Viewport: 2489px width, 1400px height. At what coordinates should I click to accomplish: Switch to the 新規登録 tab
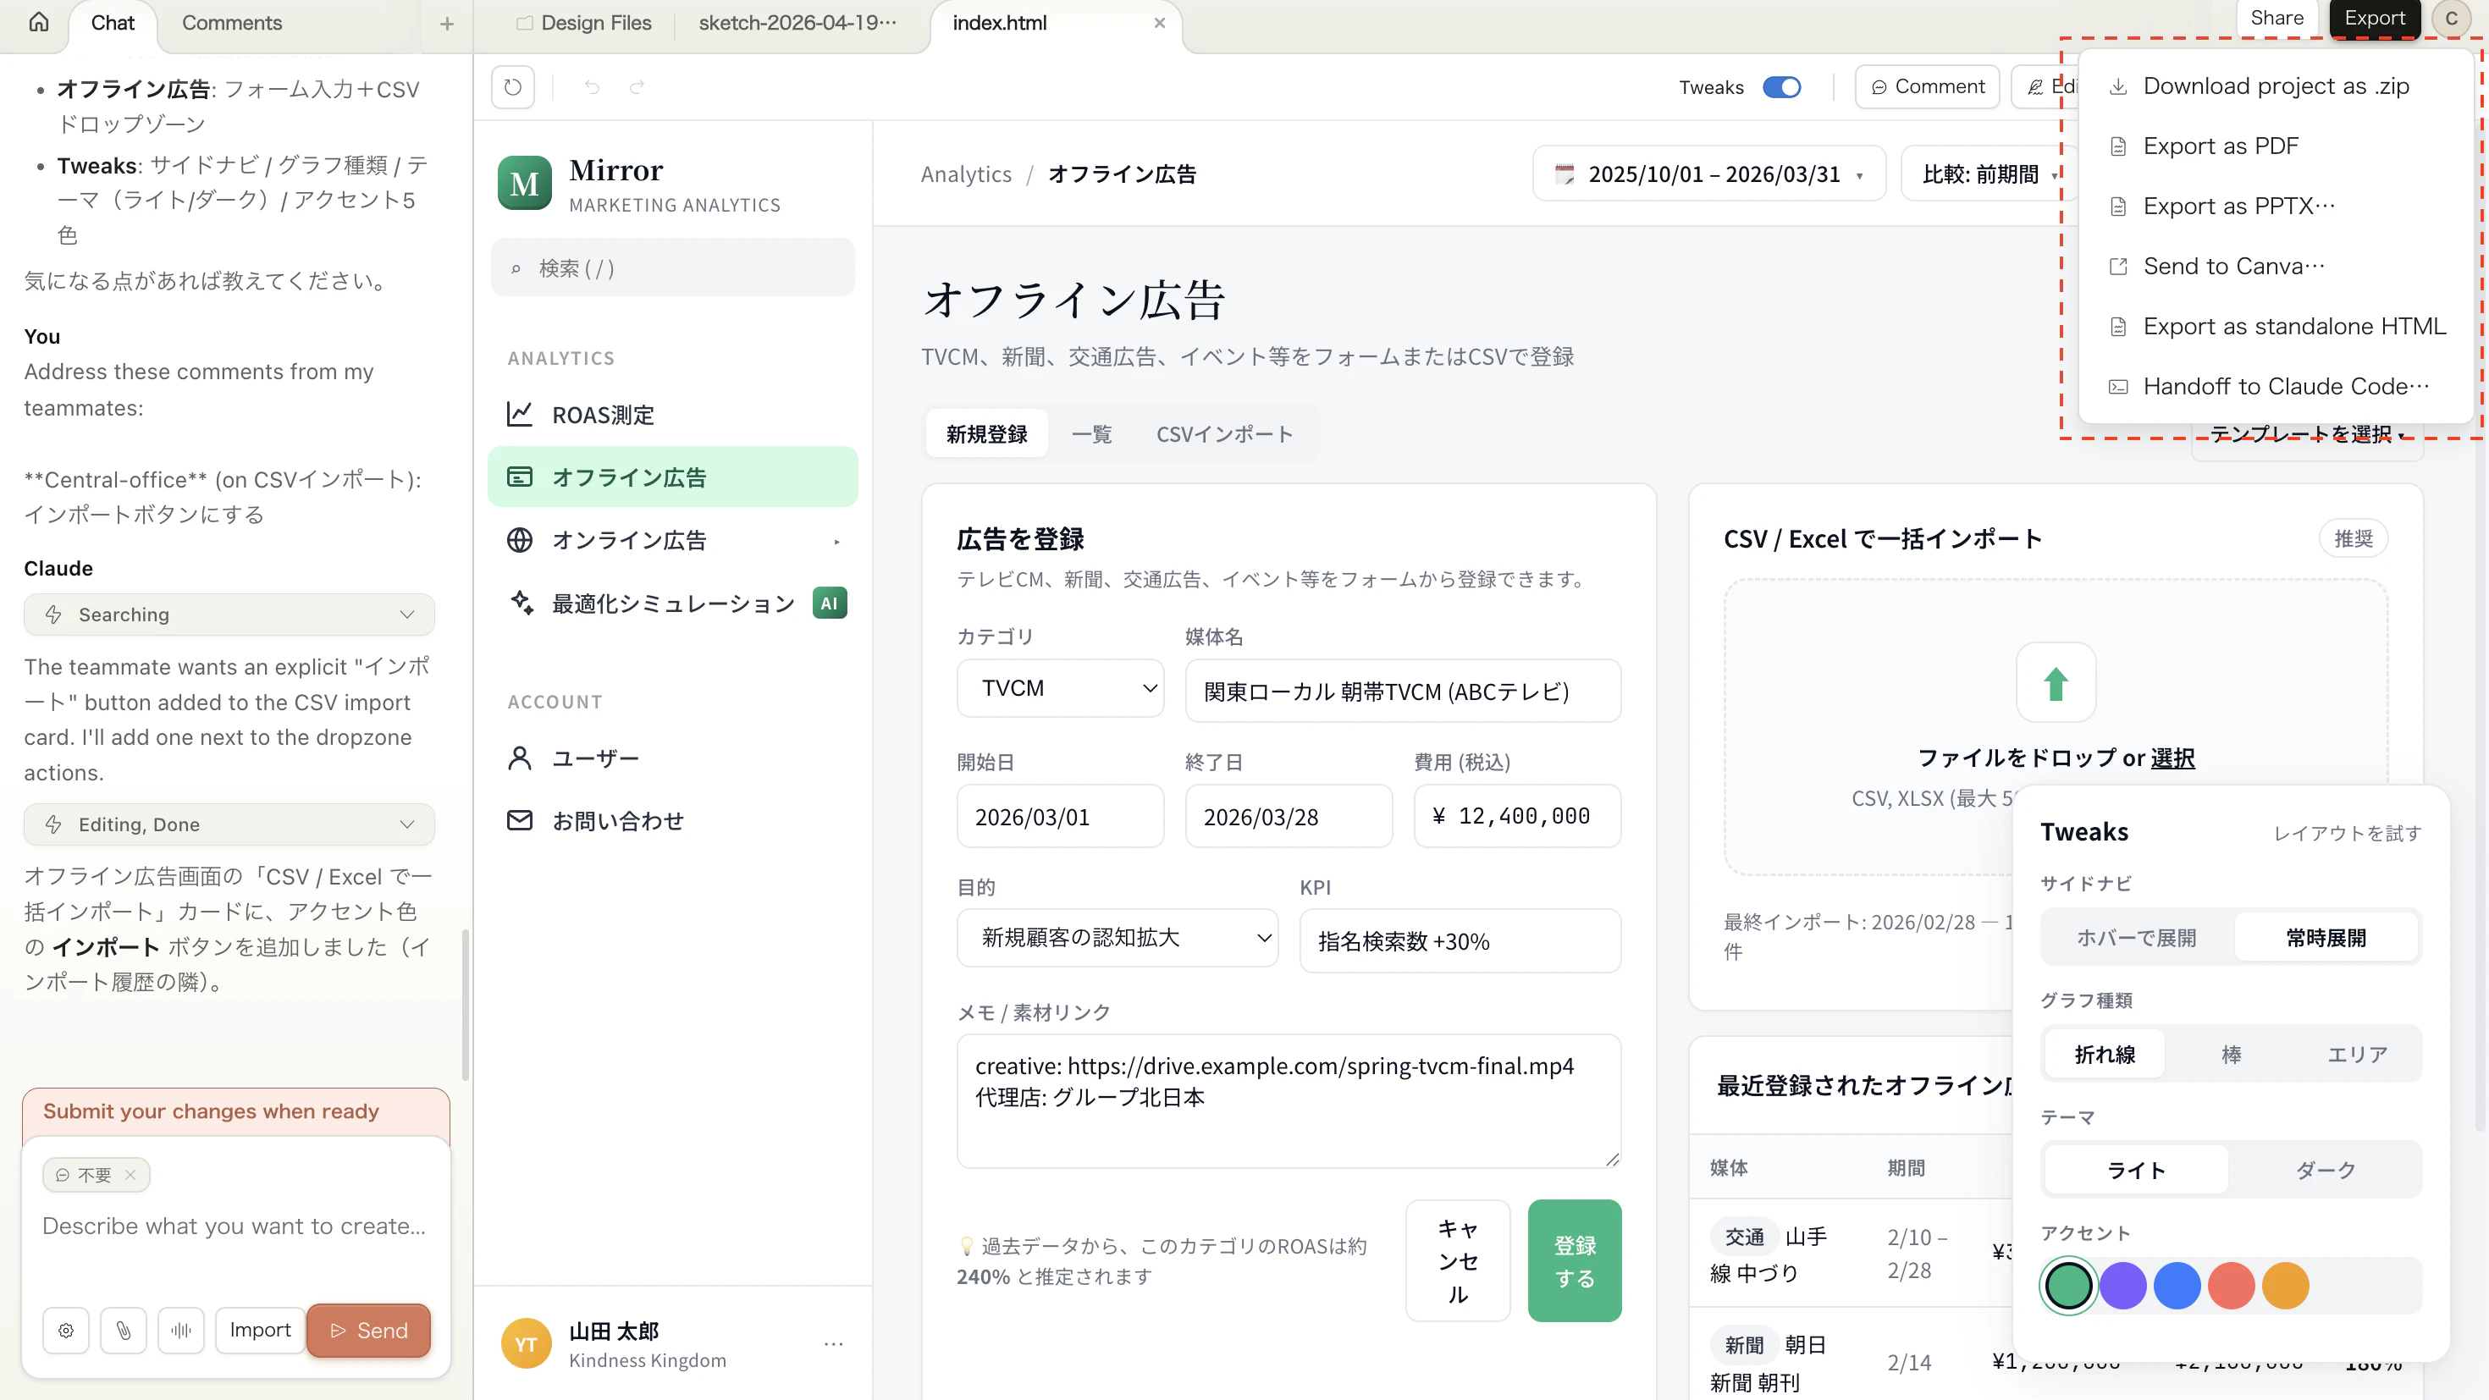coord(986,434)
